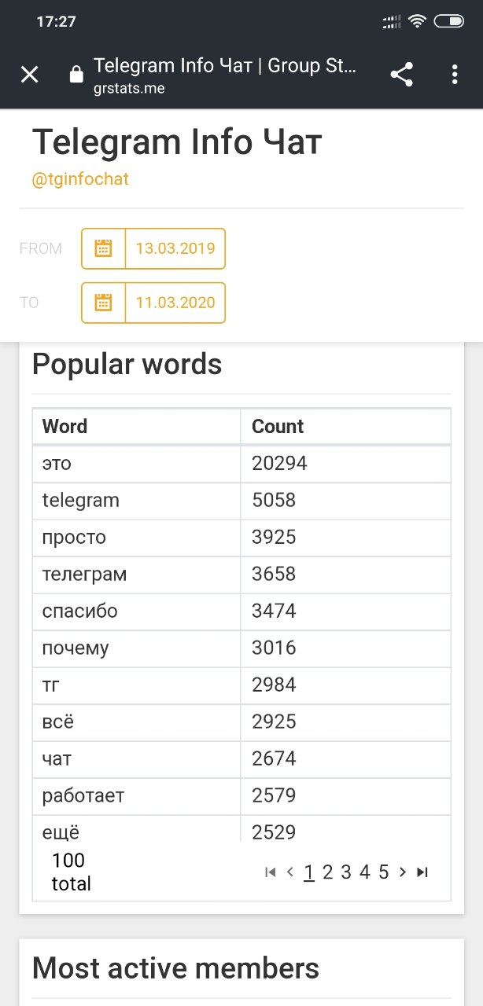Select page 1 in pagination
The height and width of the screenshot is (1006, 483).
click(x=309, y=872)
